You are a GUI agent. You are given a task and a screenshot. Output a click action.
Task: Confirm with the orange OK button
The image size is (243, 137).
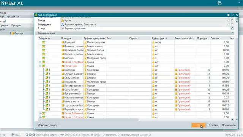pos(198,125)
